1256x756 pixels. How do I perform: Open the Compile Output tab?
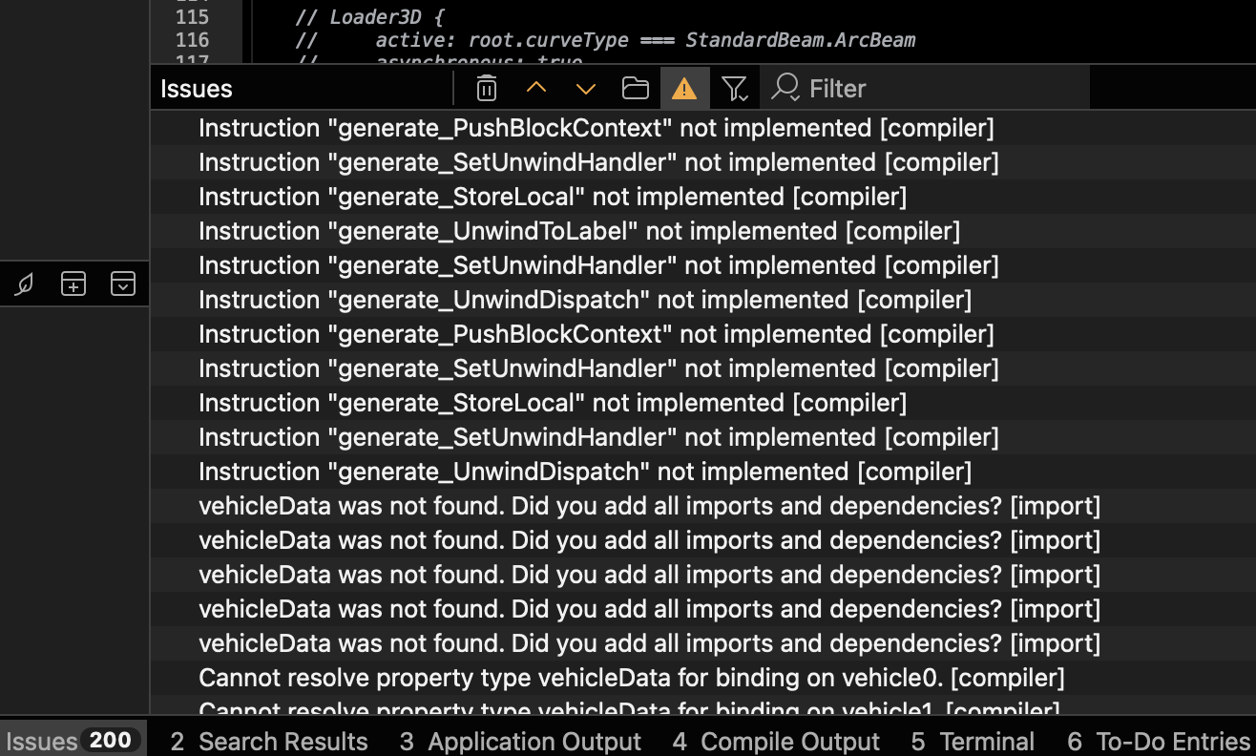tap(776, 742)
